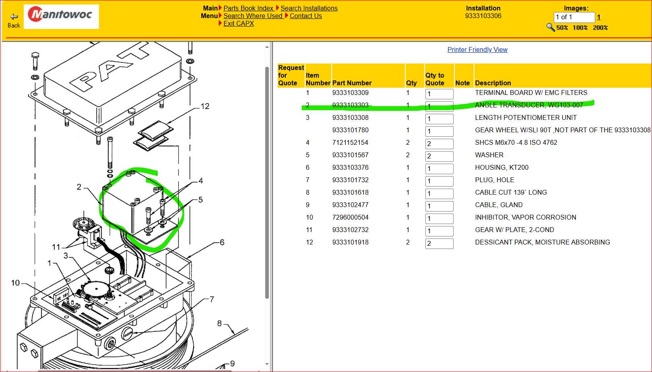
Task: Click Qty to Quote field for Gear Wheel
Action: [x=439, y=131]
